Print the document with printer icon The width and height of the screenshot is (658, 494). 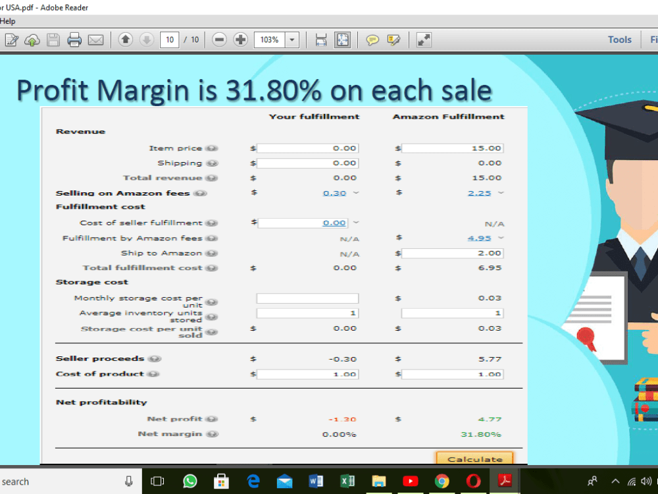click(x=74, y=40)
